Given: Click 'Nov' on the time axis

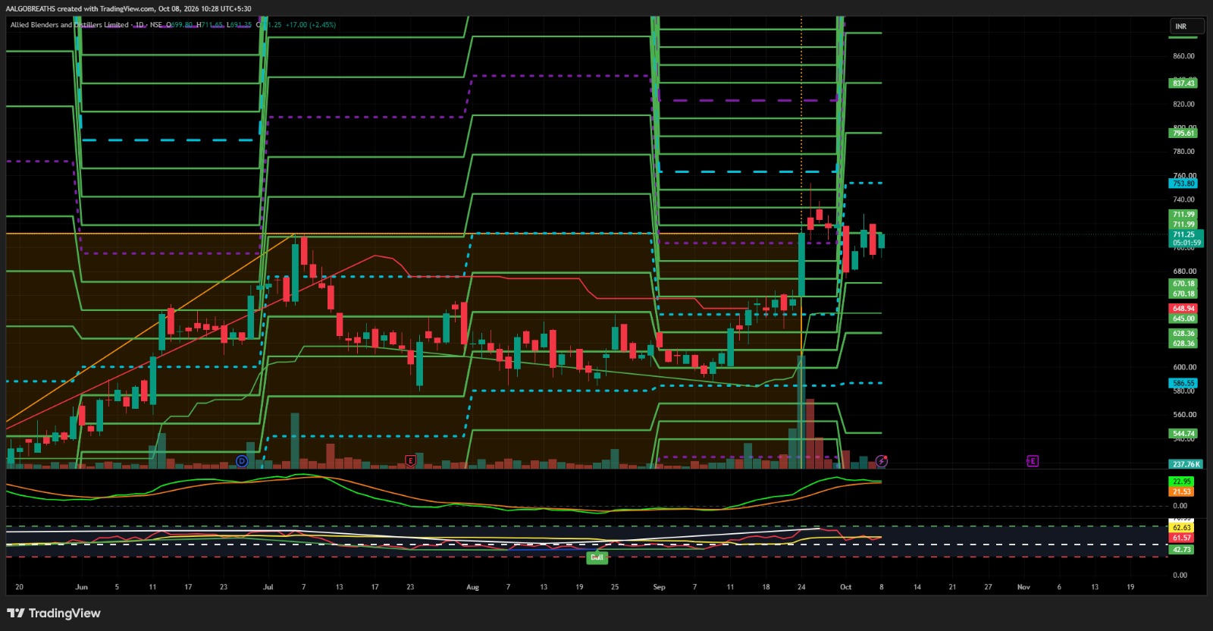Looking at the screenshot, I should (1023, 587).
